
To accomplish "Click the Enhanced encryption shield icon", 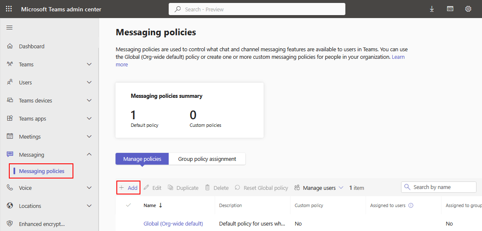I will coord(10,224).
